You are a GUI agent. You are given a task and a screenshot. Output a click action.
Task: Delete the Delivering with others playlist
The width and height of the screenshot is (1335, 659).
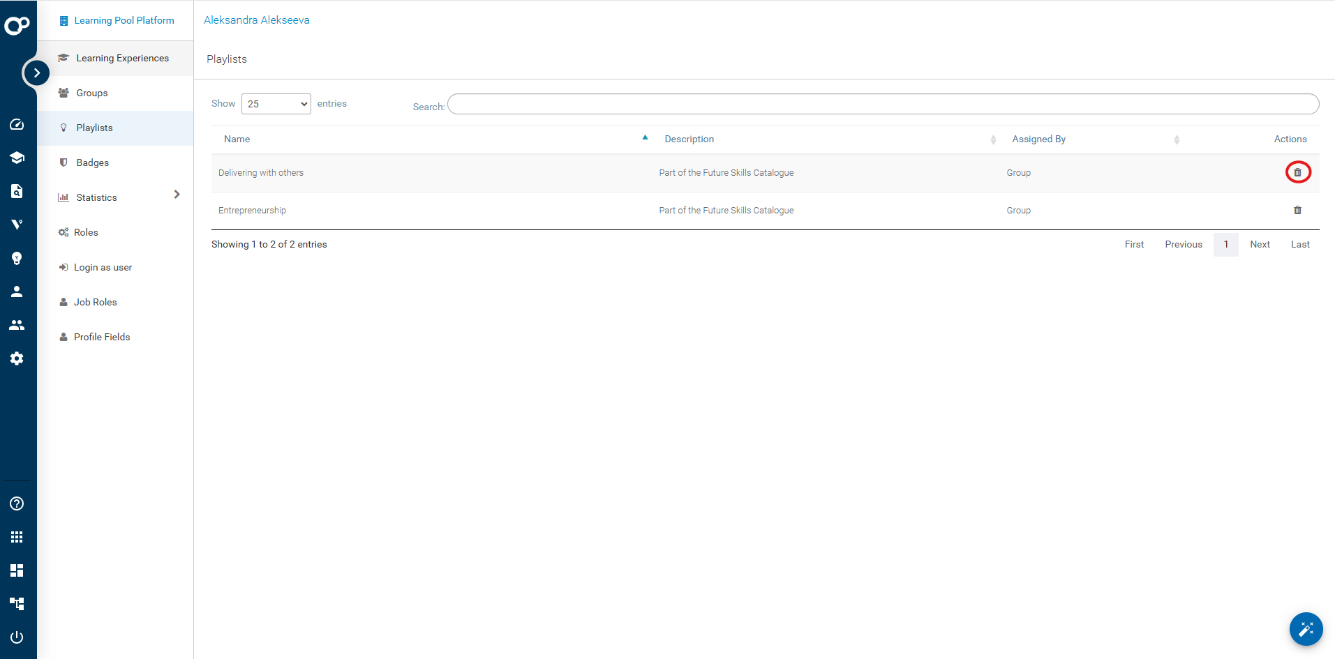click(1297, 172)
